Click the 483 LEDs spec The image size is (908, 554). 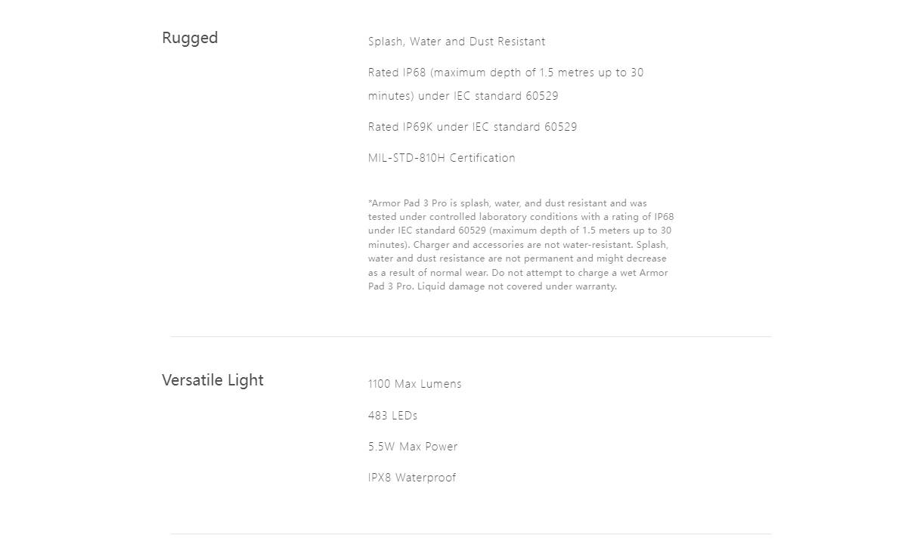pyautogui.click(x=392, y=416)
